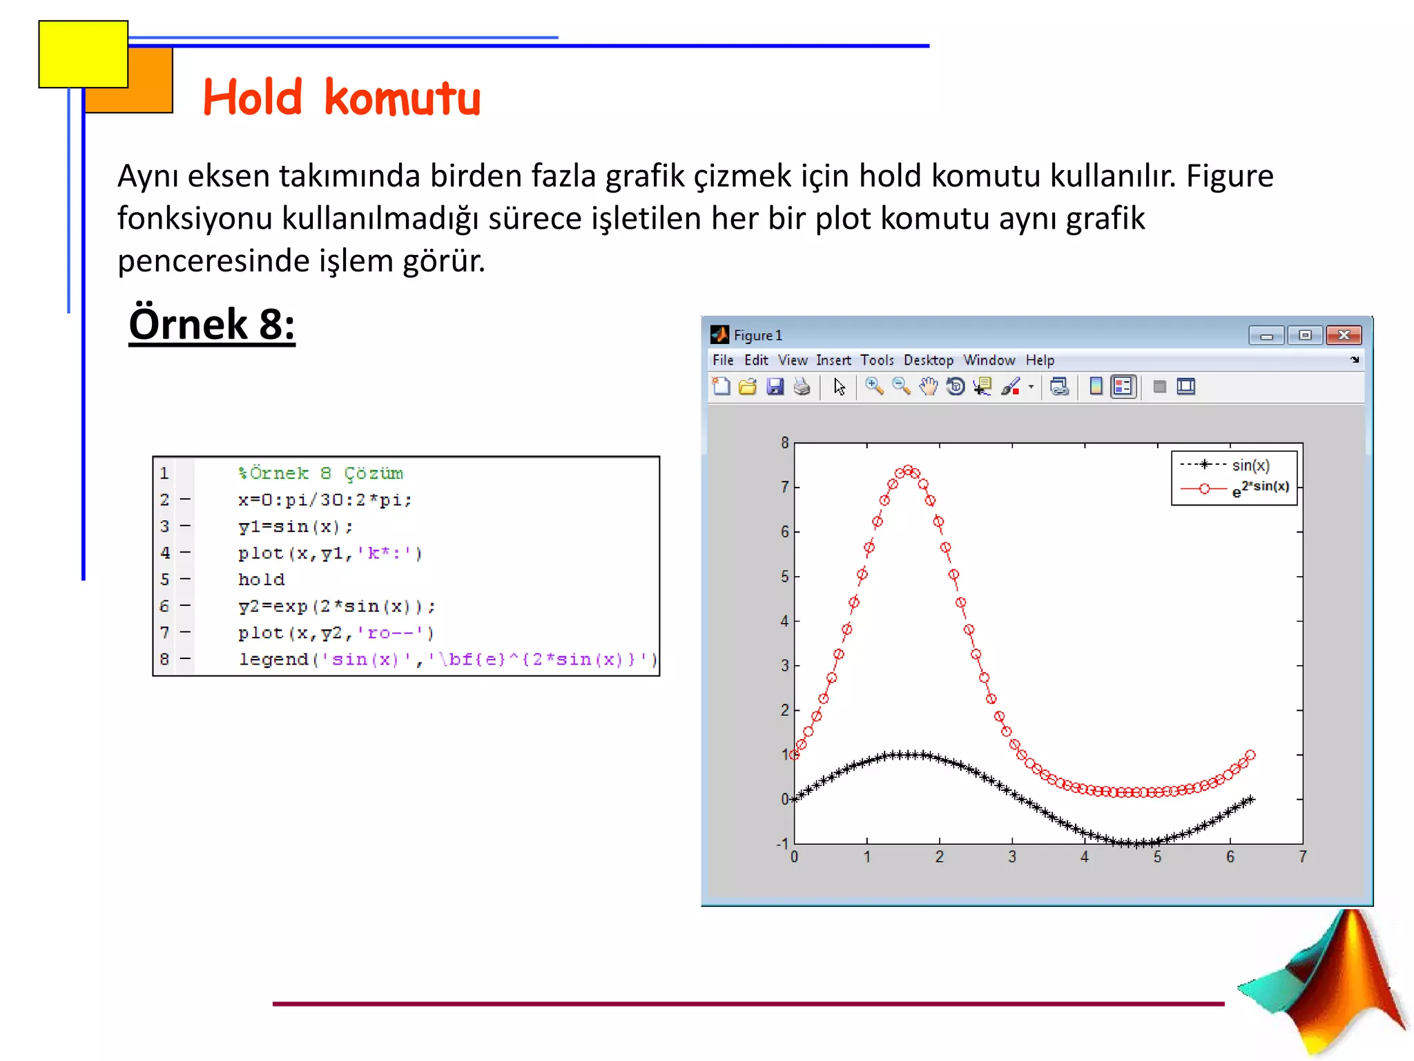The width and height of the screenshot is (1414, 1061).
Task: Click the New Figure toolbar icon
Action: [x=721, y=387]
